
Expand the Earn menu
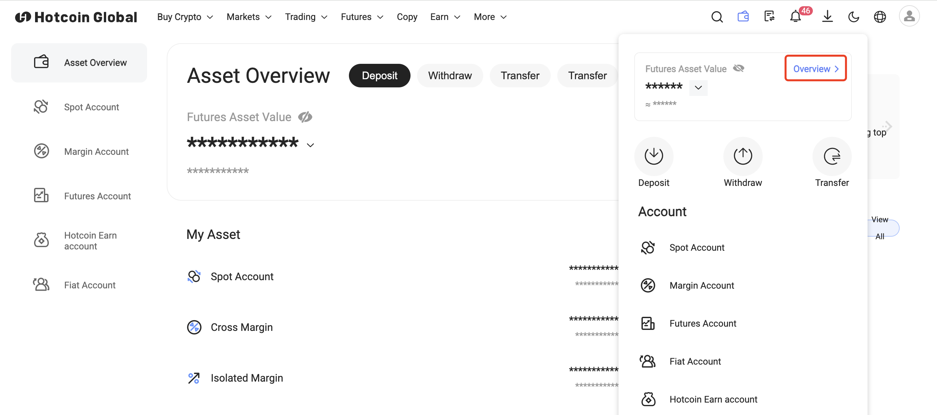pyautogui.click(x=445, y=17)
